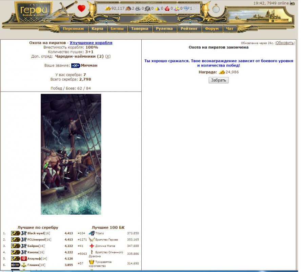
Task: Open the Titans clan link
Action: [x=100, y=233]
